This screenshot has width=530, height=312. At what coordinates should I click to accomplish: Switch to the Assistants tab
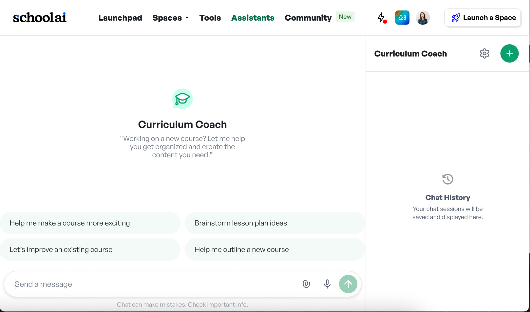pyautogui.click(x=253, y=18)
